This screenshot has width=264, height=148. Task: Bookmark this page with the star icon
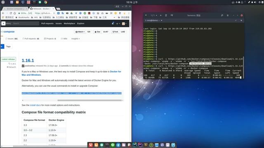pyautogui.click(x=54, y=13)
